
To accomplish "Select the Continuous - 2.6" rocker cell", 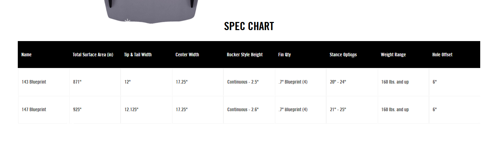I will [243, 109].
